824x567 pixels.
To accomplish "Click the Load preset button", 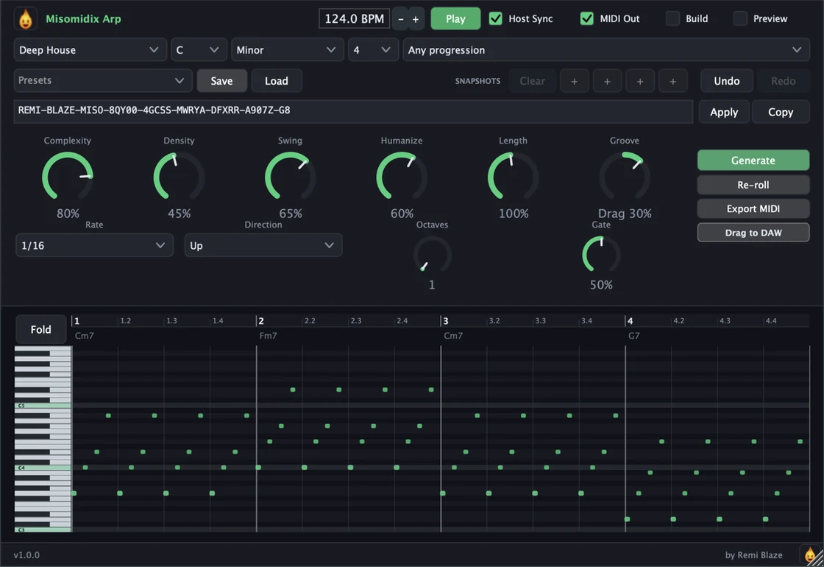I will pos(277,81).
